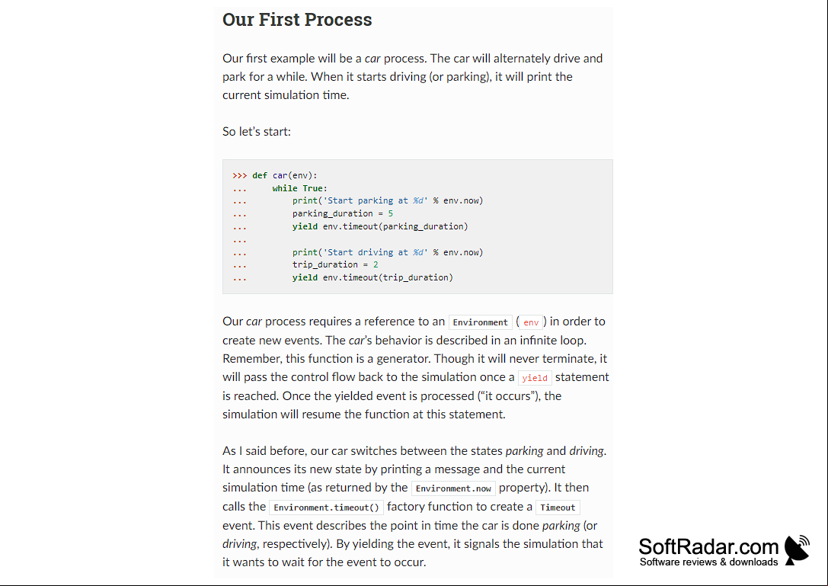Click the Environment.now inline code reference
This screenshot has width=828, height=586.
coord(453,488)
